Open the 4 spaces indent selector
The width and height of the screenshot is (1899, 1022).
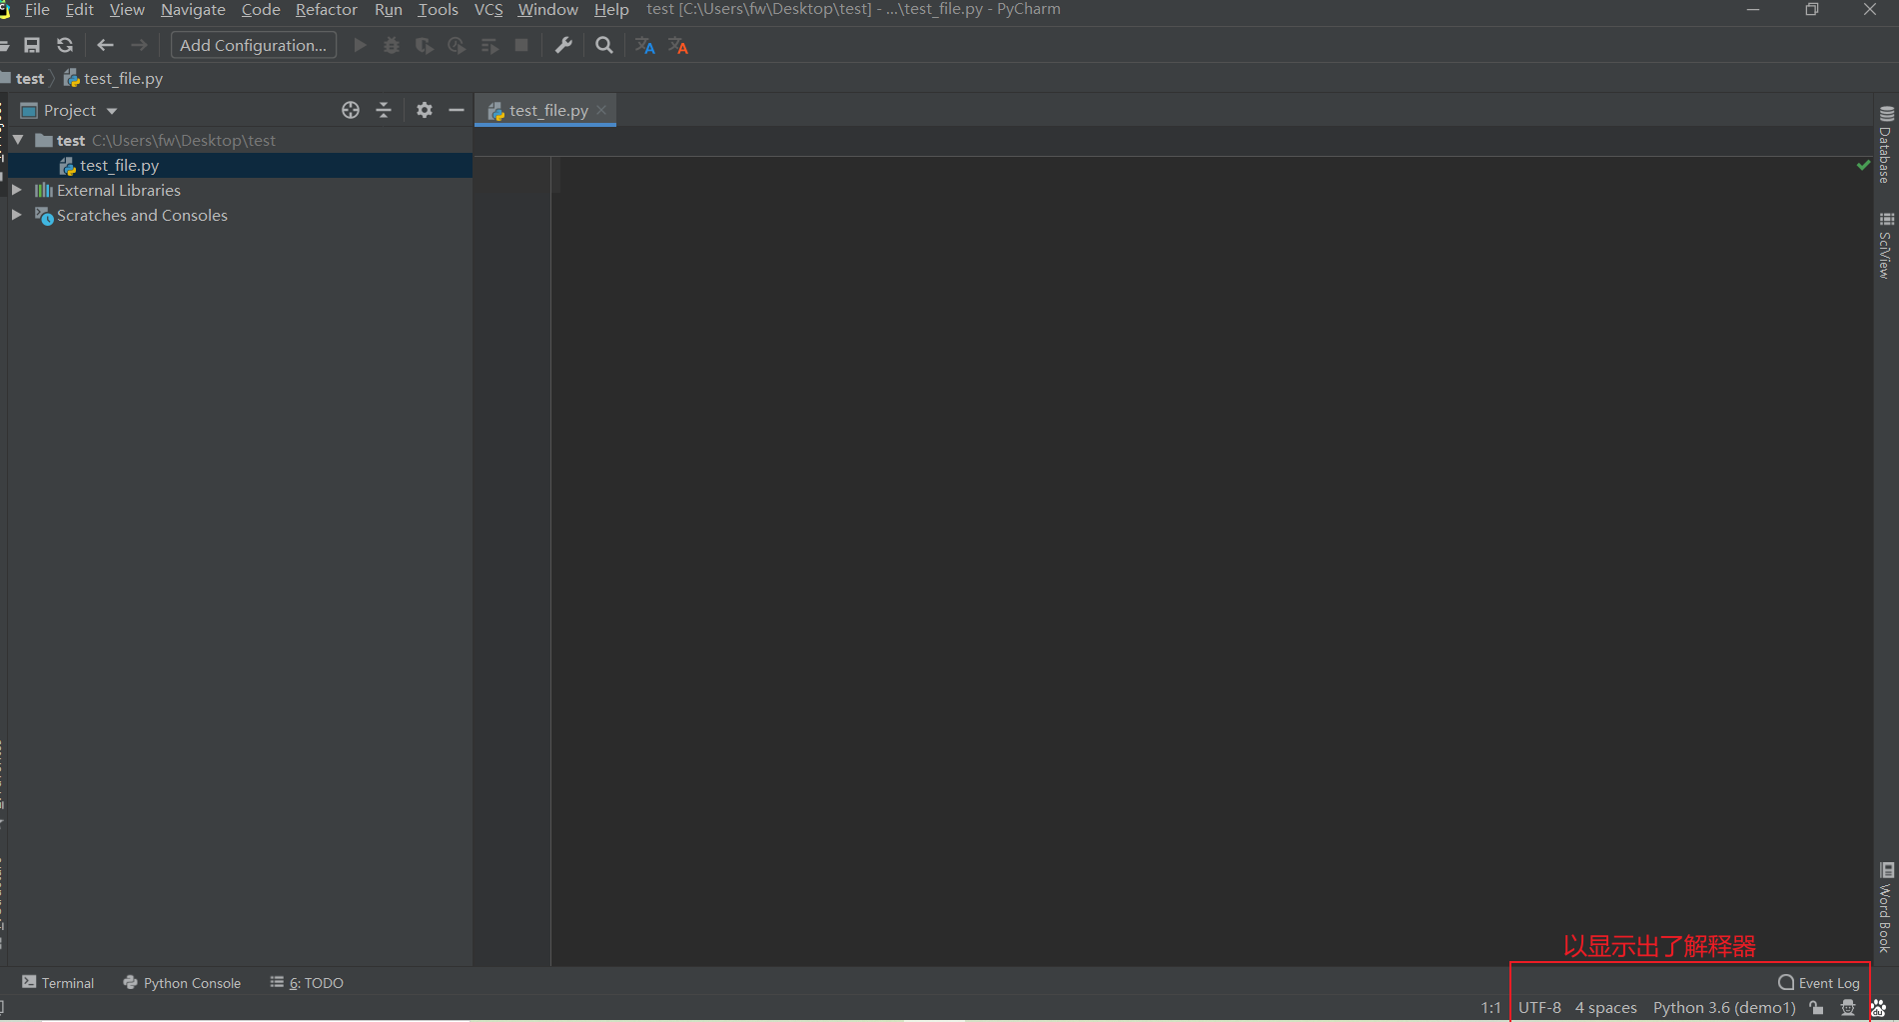[1606, 1008]
